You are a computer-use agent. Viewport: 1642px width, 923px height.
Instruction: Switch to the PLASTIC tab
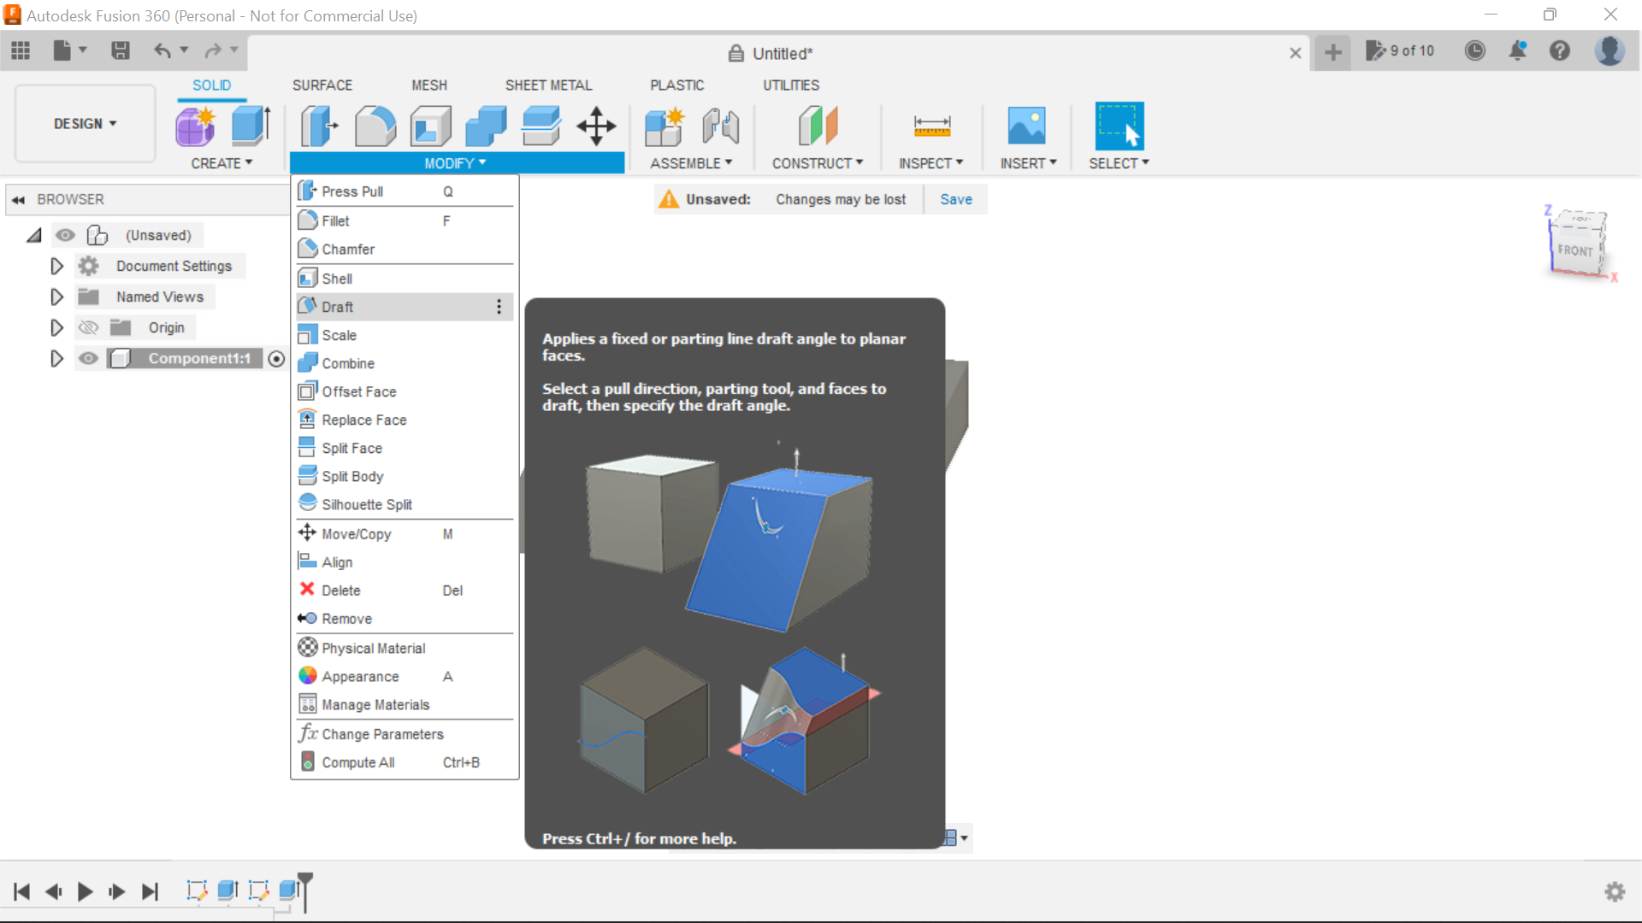(x=677, y=85)
